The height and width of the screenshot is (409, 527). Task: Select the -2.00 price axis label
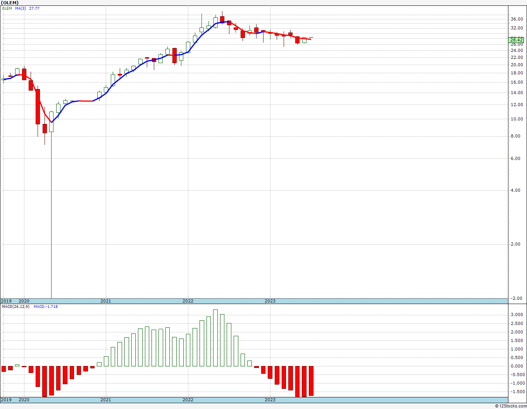(517, 298)
